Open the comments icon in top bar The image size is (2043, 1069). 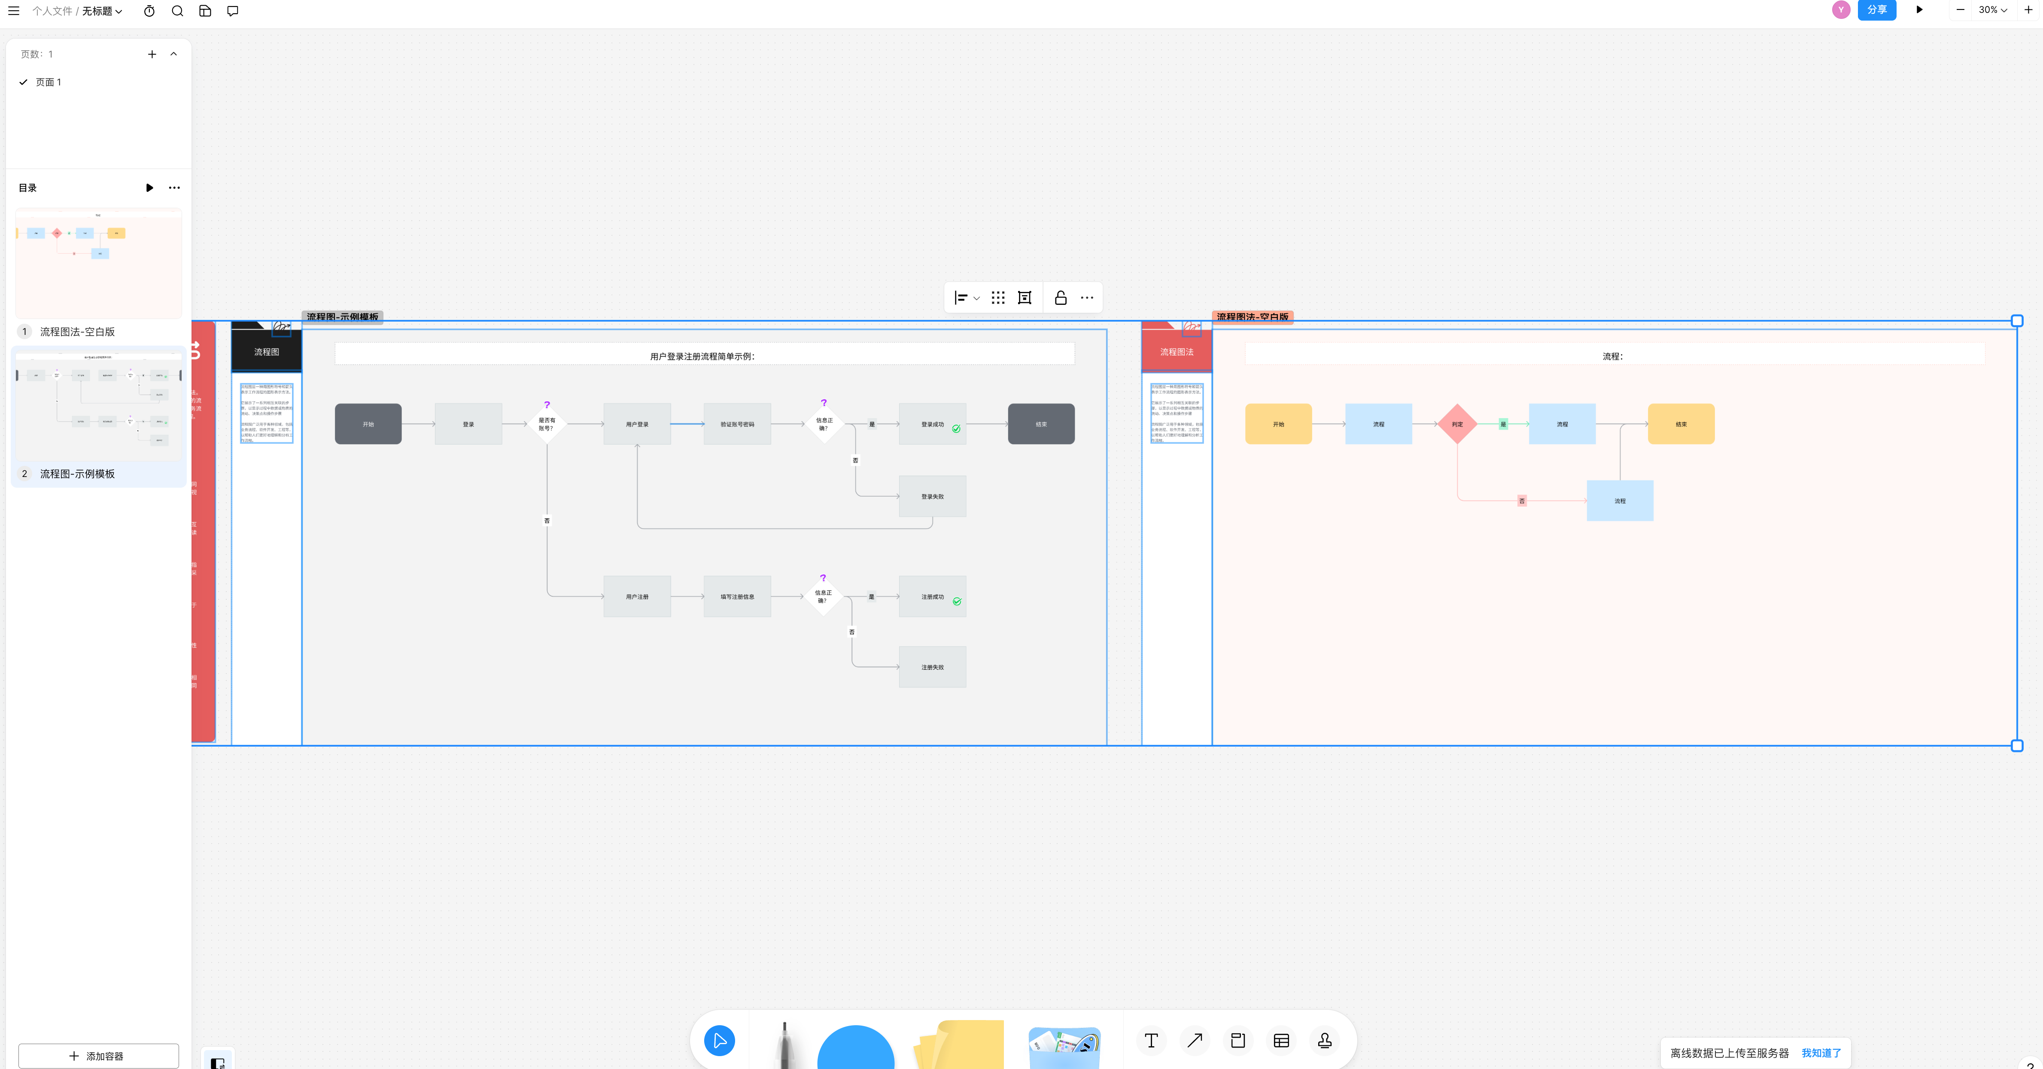232,11
